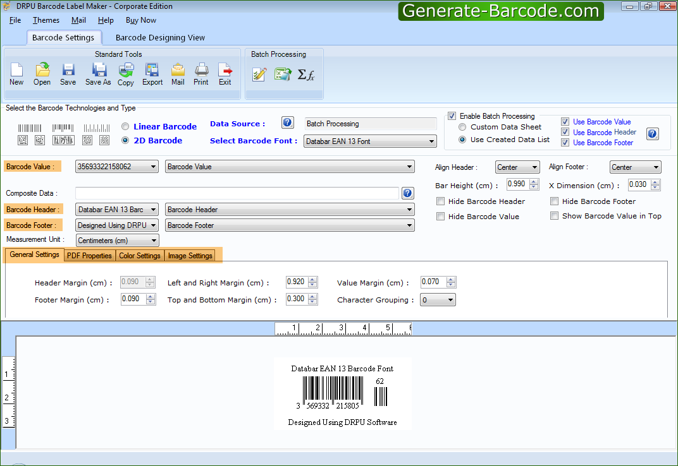Select the Linear Barcode radio button

(x=125, y=126)
